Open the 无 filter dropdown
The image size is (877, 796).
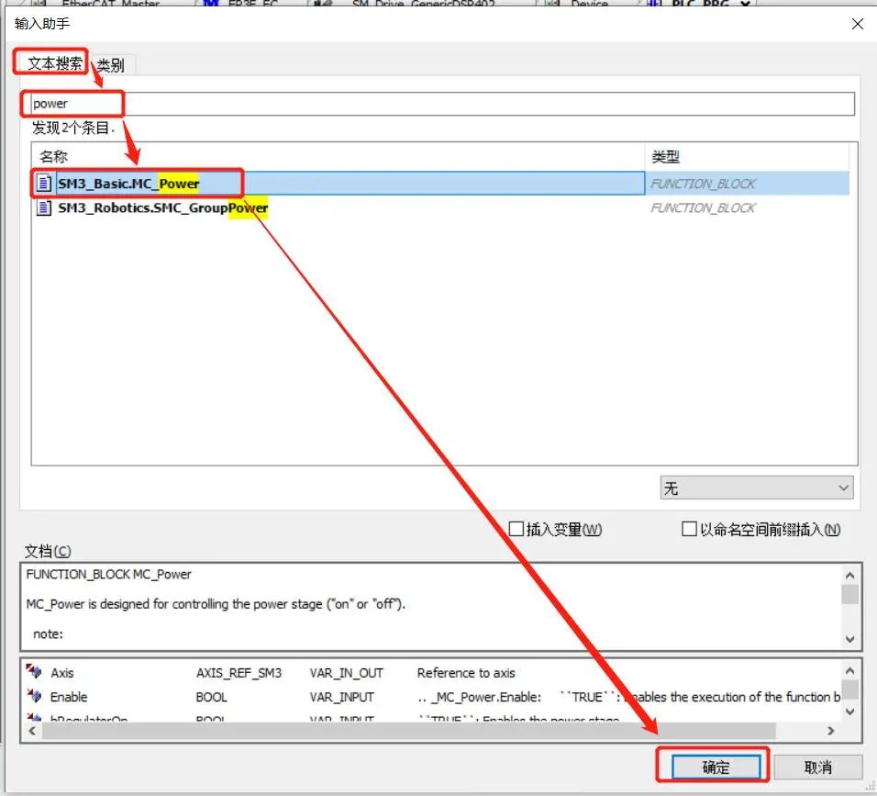tap(757, 488)
